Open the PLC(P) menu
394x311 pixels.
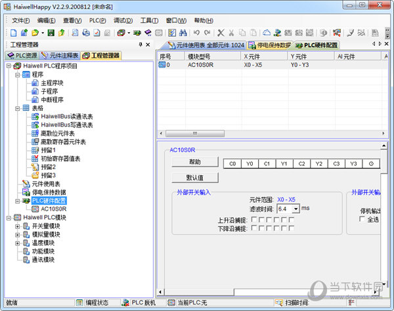97,20
